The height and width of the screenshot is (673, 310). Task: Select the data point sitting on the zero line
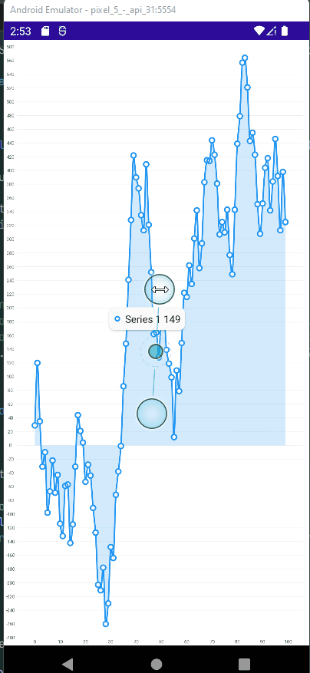(121, 446)
